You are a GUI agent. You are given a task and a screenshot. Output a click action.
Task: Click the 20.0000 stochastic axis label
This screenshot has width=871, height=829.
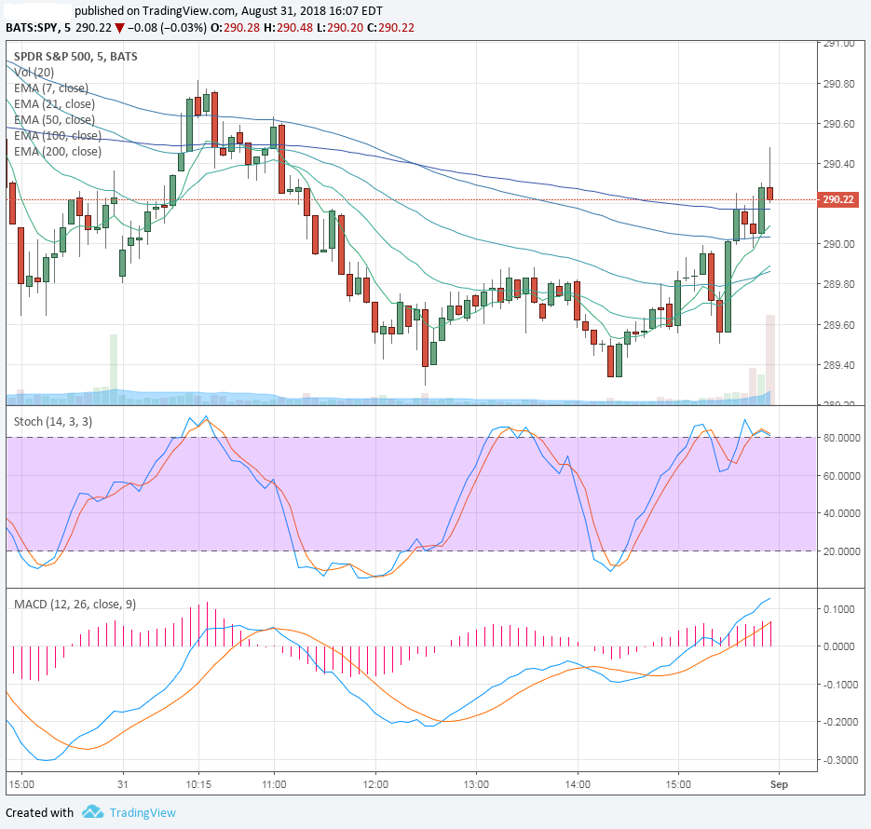tap(842, 550)
